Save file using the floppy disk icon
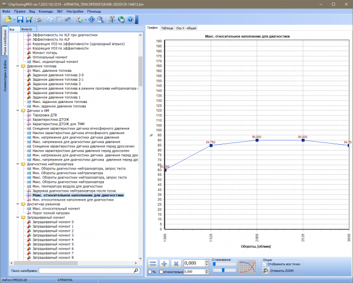Screen dimensions: 353x283 point(20,20)
